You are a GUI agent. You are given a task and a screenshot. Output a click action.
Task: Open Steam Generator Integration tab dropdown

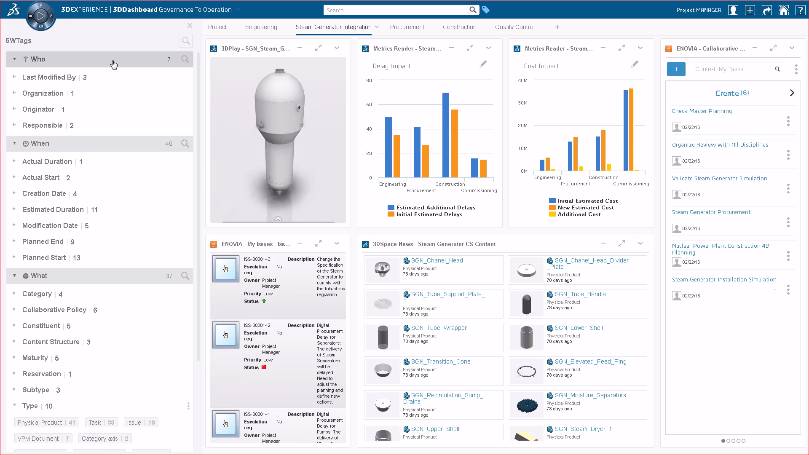point(377,27)
